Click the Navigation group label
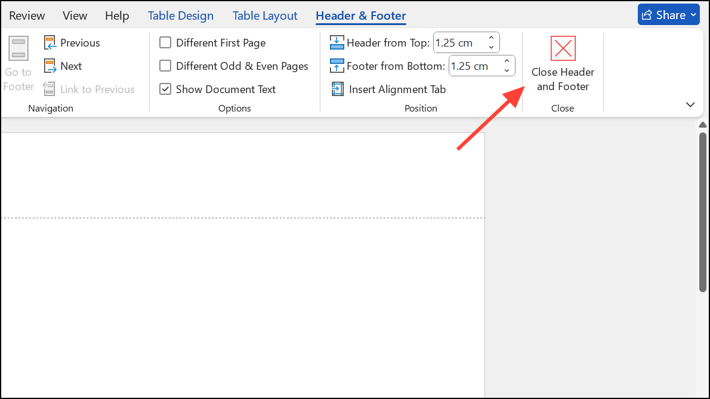Screen dimensions: 710x399 pyautogui.click(x=51, y=108)
